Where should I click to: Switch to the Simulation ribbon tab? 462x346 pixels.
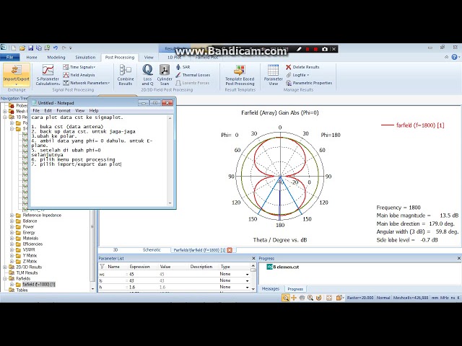tap(85, 58)
